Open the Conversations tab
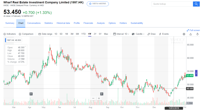Viewport: 202px width, 111px height. (x=34, y=23)
